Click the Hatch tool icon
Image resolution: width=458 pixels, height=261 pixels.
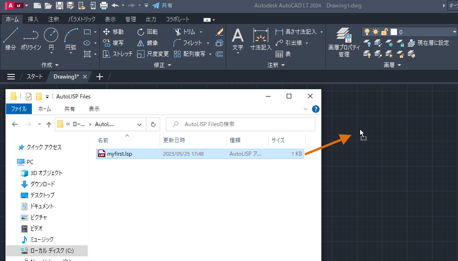(x=87, y=54)
